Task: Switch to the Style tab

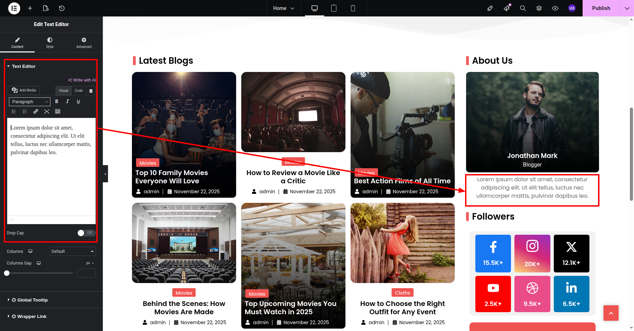Action: click(50, 43)
